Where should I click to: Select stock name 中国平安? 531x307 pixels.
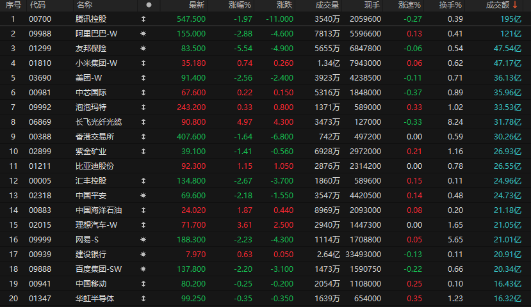pos(91,196)
